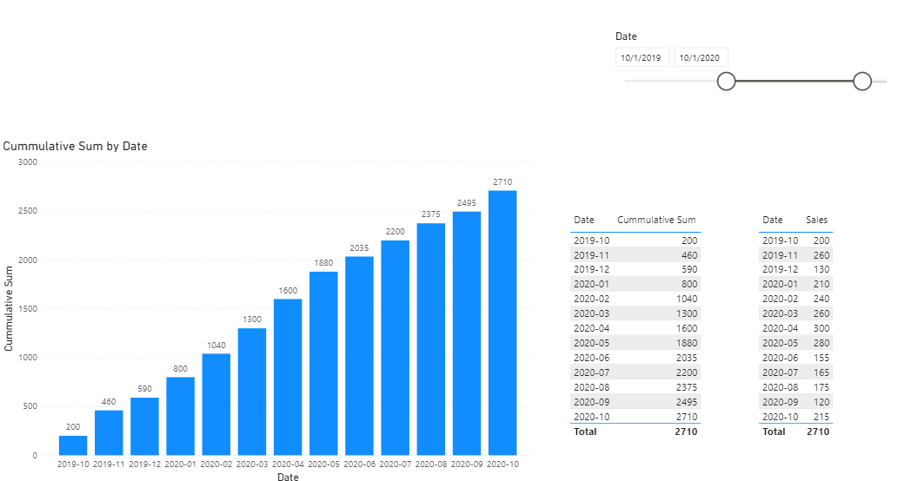Click 2020-03 in the Cummulative Sum table
The image size is (924, 481).
(592, 313)
